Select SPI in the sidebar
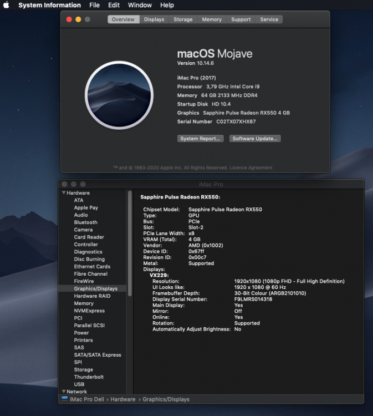The image size is (373, 416). [78, 362]
